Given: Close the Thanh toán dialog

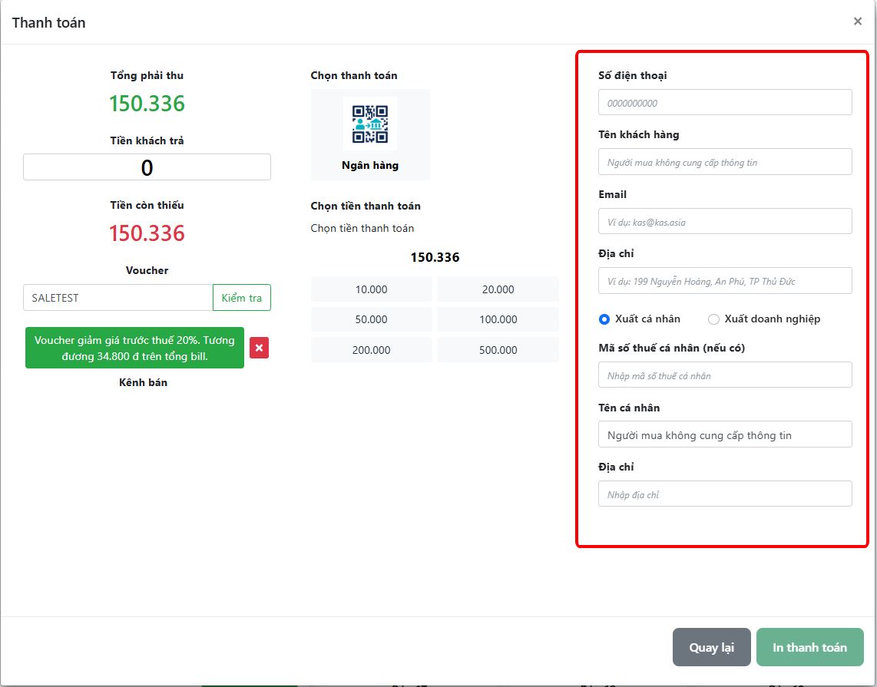Looking at the screenshot, I should (858, 21).
